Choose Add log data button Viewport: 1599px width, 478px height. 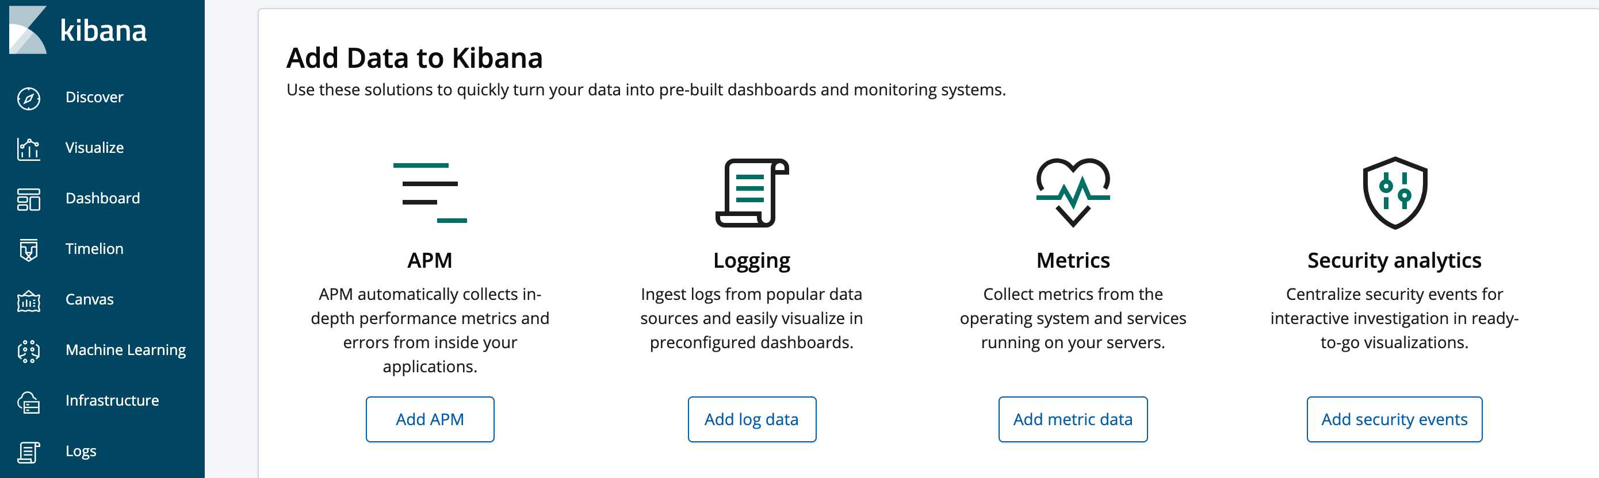coord(752,419)
